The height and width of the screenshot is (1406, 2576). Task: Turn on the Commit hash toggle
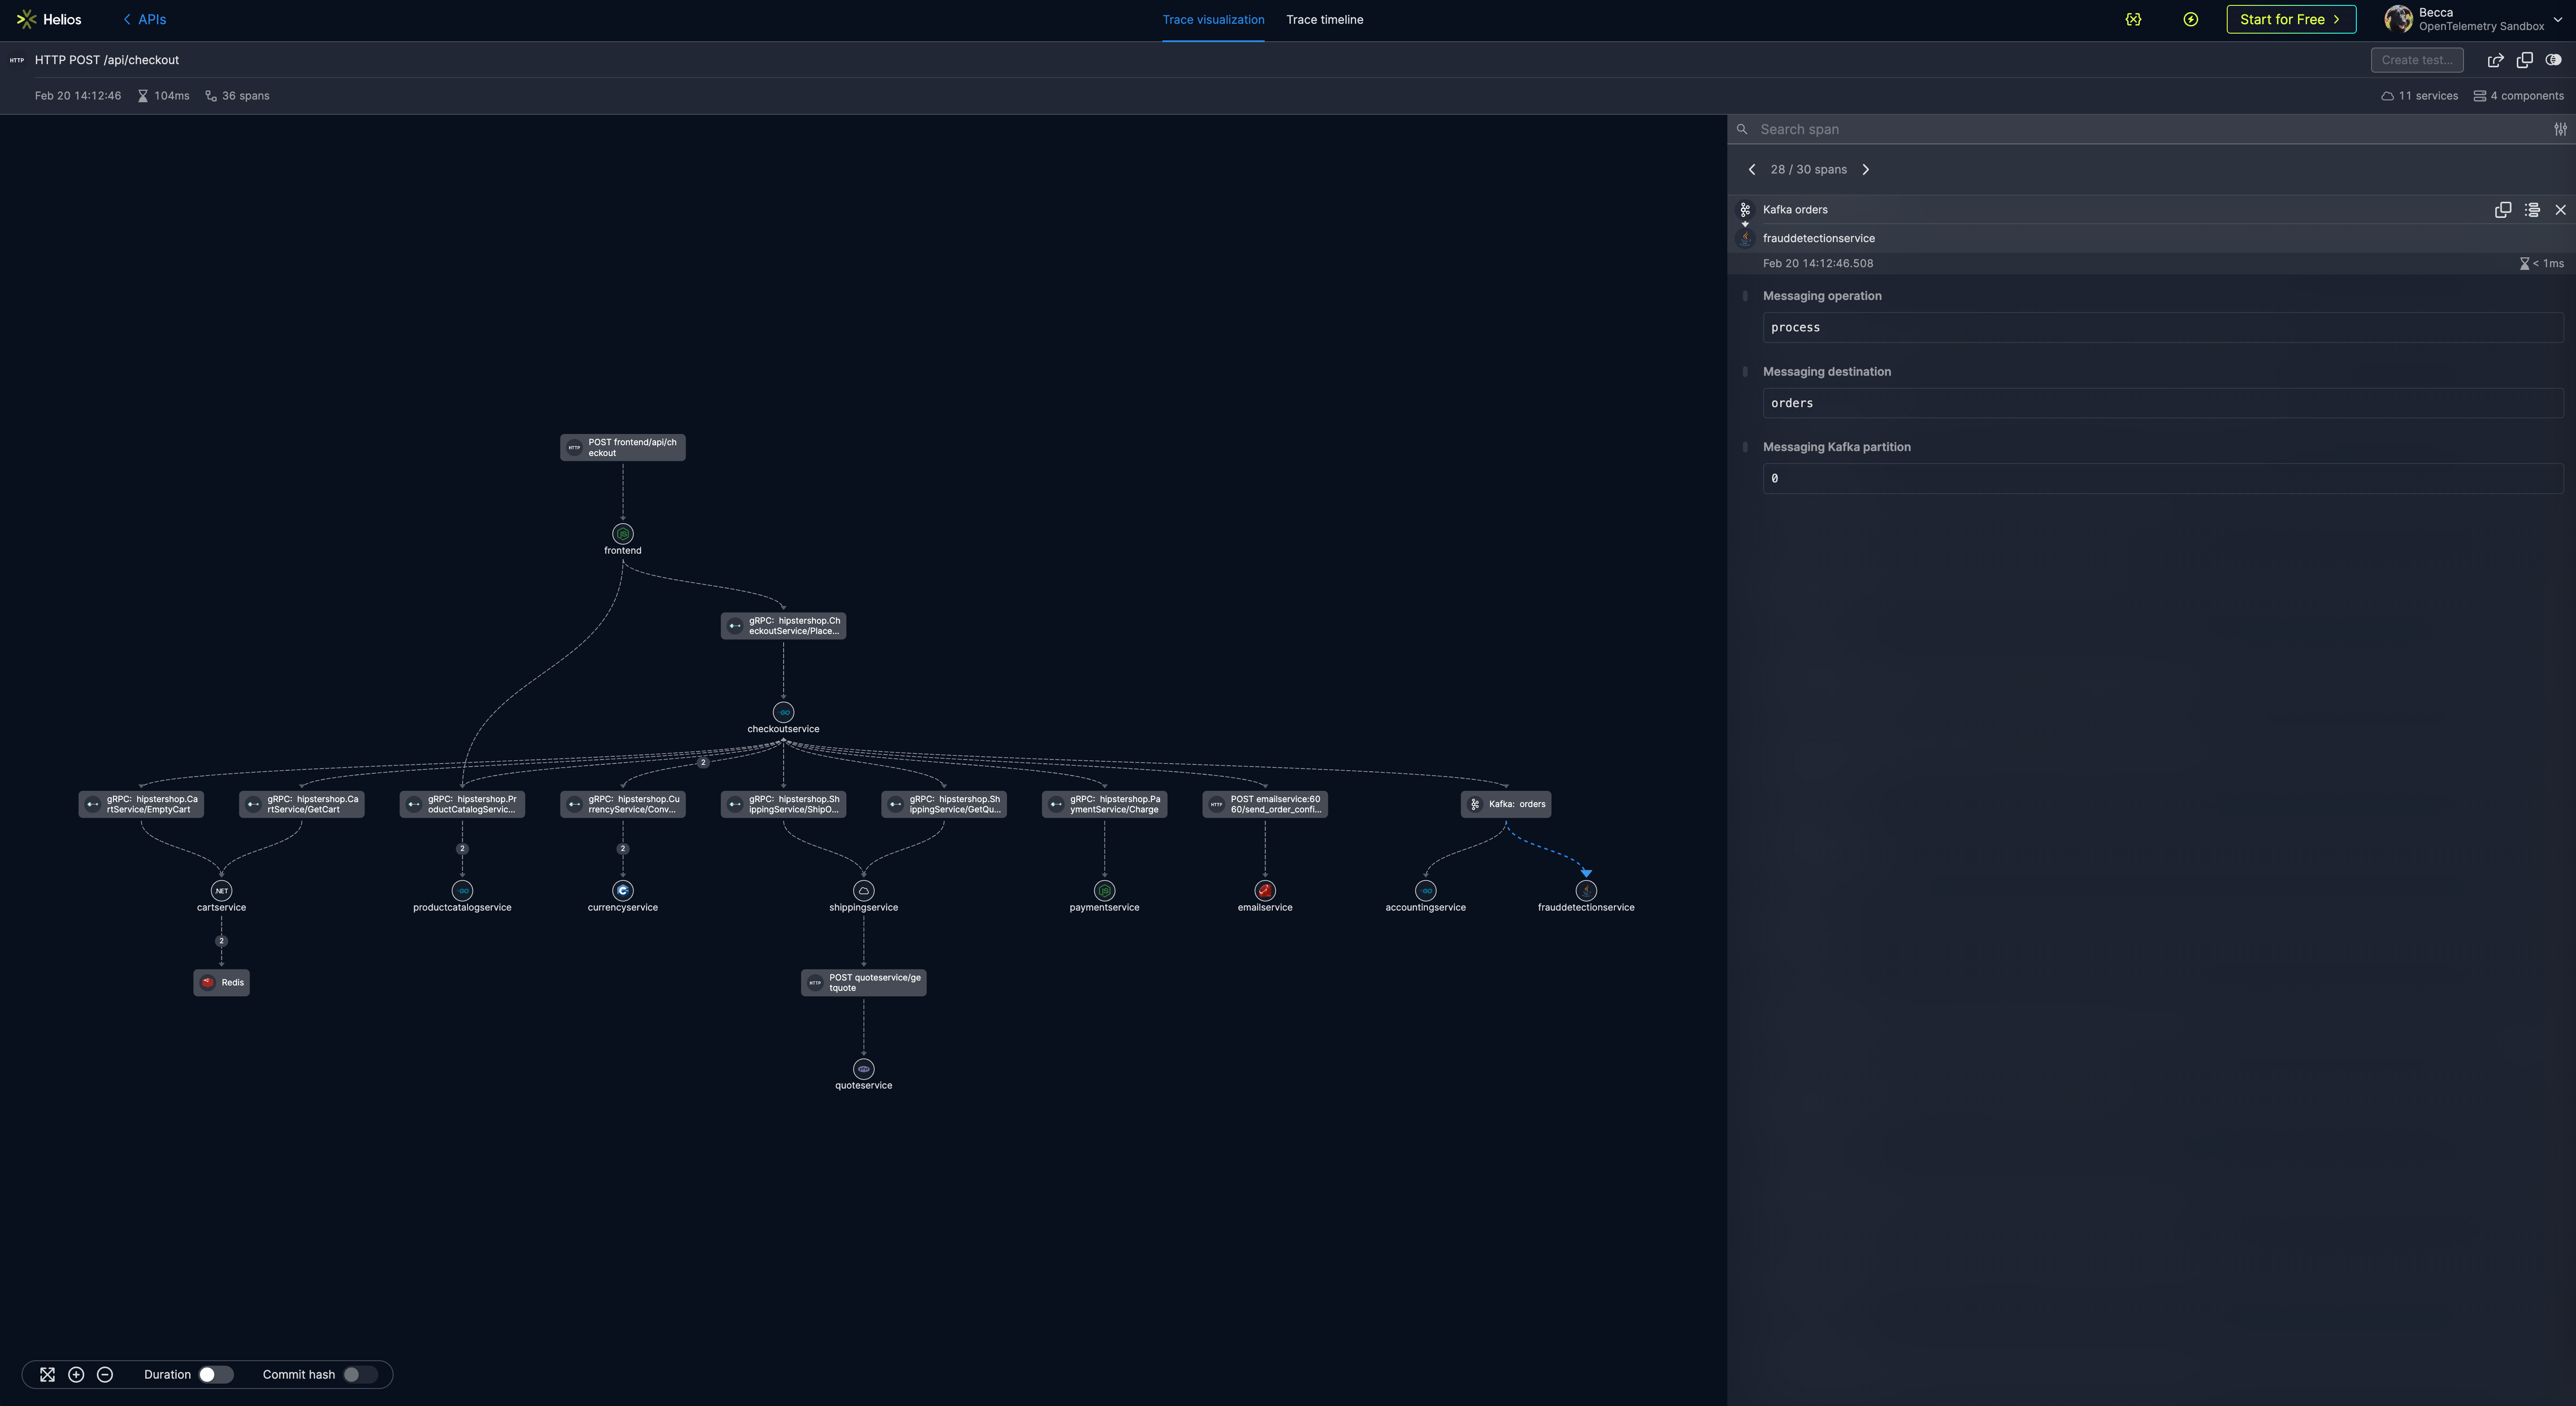[x=359, y=1374]
